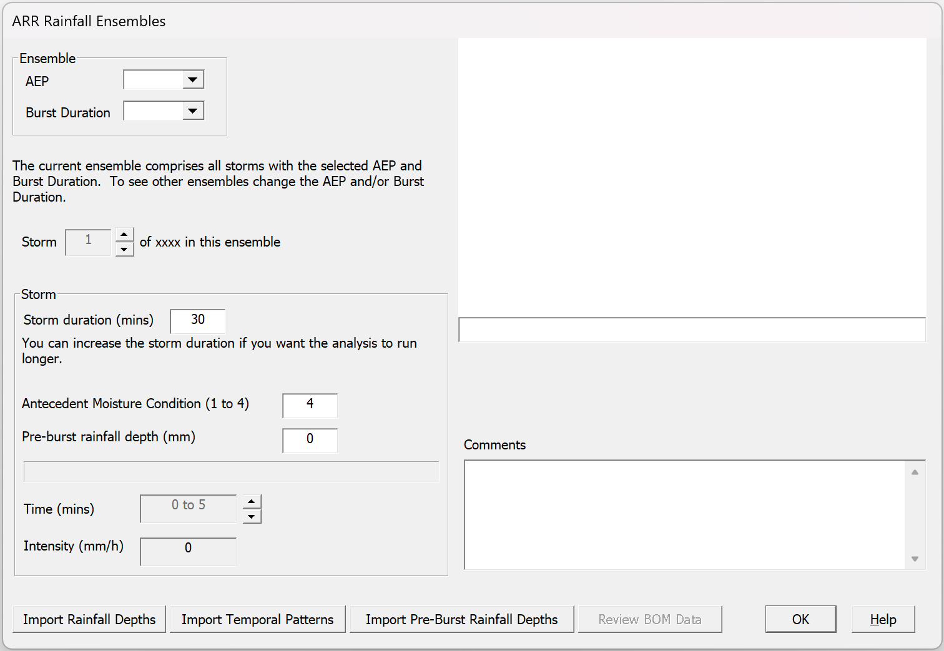Click the 'Burst Duration' label

coord(68,113)
